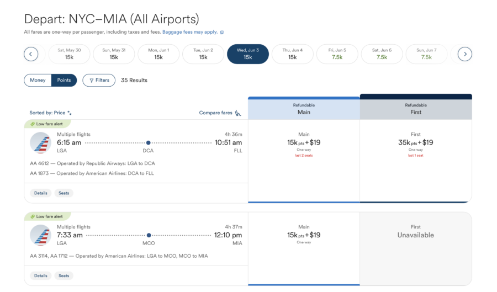Click DCA stop dot on first flight
Image resolution: width=497 pixels, height=292 pixels.
[x=149, y=143]
